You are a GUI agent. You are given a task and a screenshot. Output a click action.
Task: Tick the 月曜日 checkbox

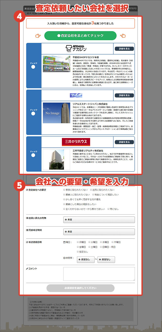coord(78,242)
